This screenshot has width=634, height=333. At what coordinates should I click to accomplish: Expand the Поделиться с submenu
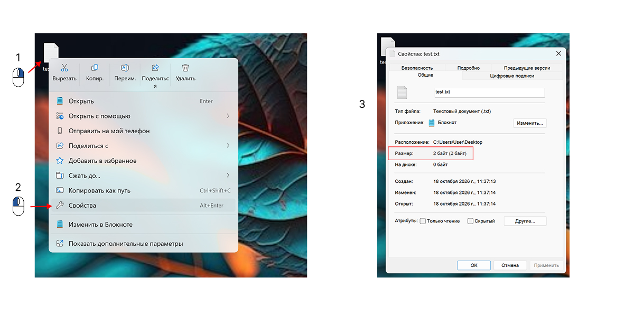point(143,145)
